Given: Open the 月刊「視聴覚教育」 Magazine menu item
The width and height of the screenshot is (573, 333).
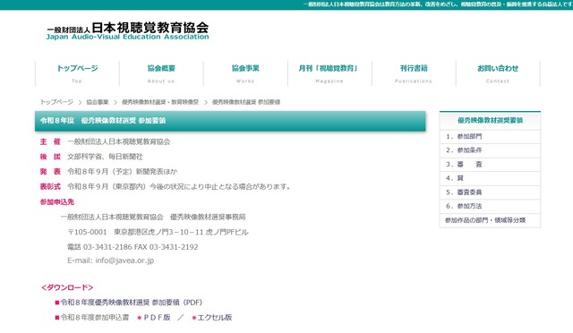Looking at the screenshot, I should tap(329, 73).
